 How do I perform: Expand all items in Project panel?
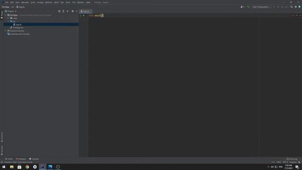pyautogui.click(x=63, y=11)
